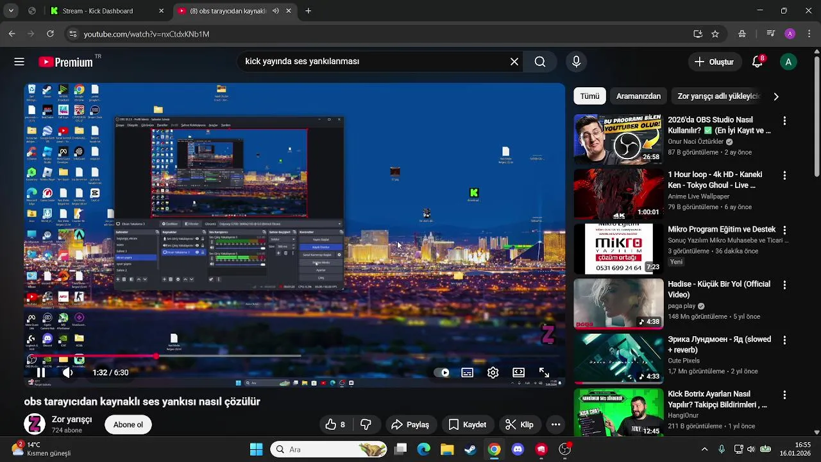821x462 pixels.
Task: Open options for the 1 Hour loop Kaneki video
Action: [784, 175]
